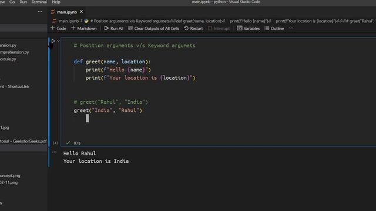
Task: Open the GeeksforGeeks.pdf file in explorer
Action: 23,141
